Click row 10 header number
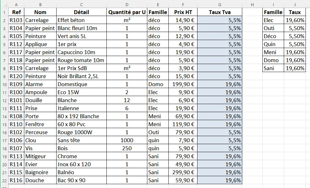The height and width of the screenshot is (188, 310). pos(4,84)
